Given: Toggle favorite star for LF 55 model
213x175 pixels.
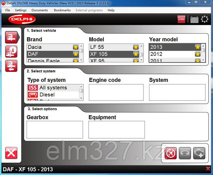Looking at the screenshot, I should tap(136, 47).
